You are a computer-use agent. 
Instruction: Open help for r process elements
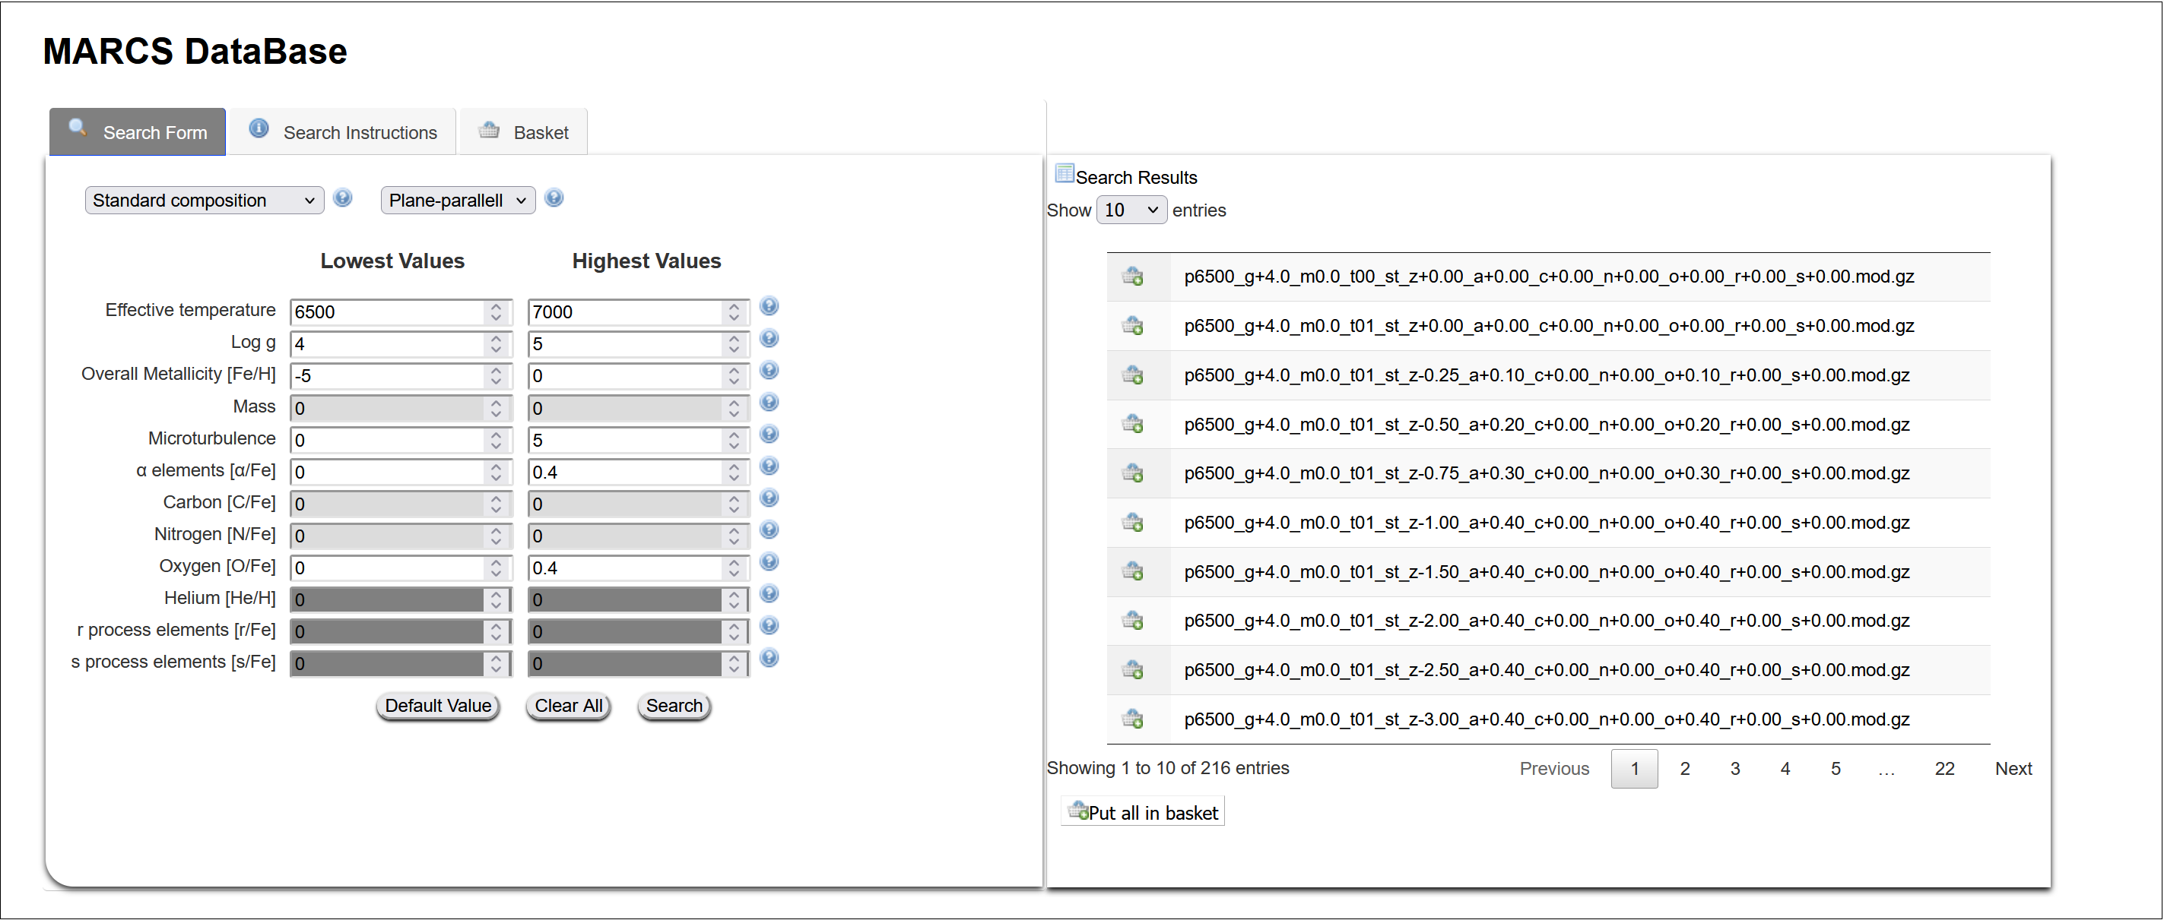tap(769, 625)
